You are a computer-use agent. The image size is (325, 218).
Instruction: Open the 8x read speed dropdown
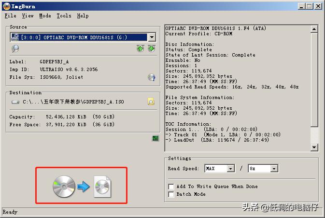274,168
